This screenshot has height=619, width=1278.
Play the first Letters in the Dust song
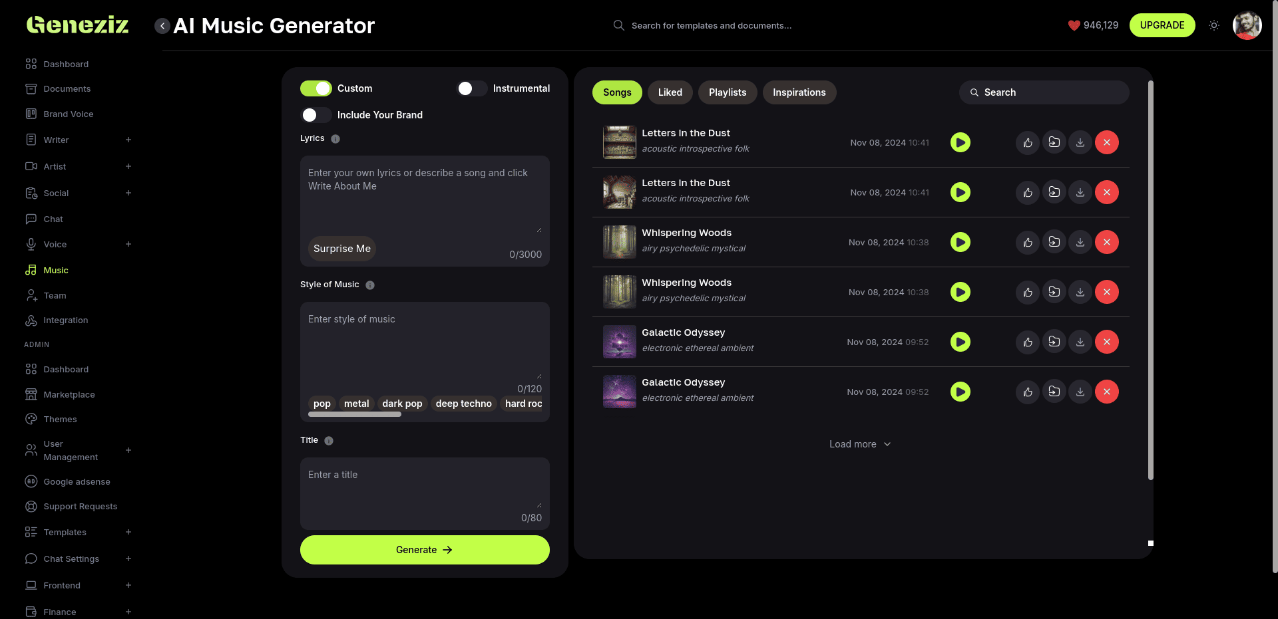click(x=960, y=142)
